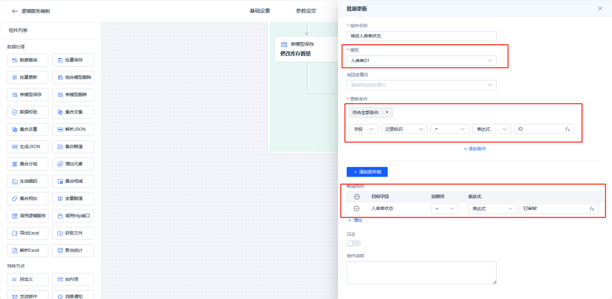Screen dimensions: 612x299
Task: Select the 集合相加 component
Action: (27, 198)
